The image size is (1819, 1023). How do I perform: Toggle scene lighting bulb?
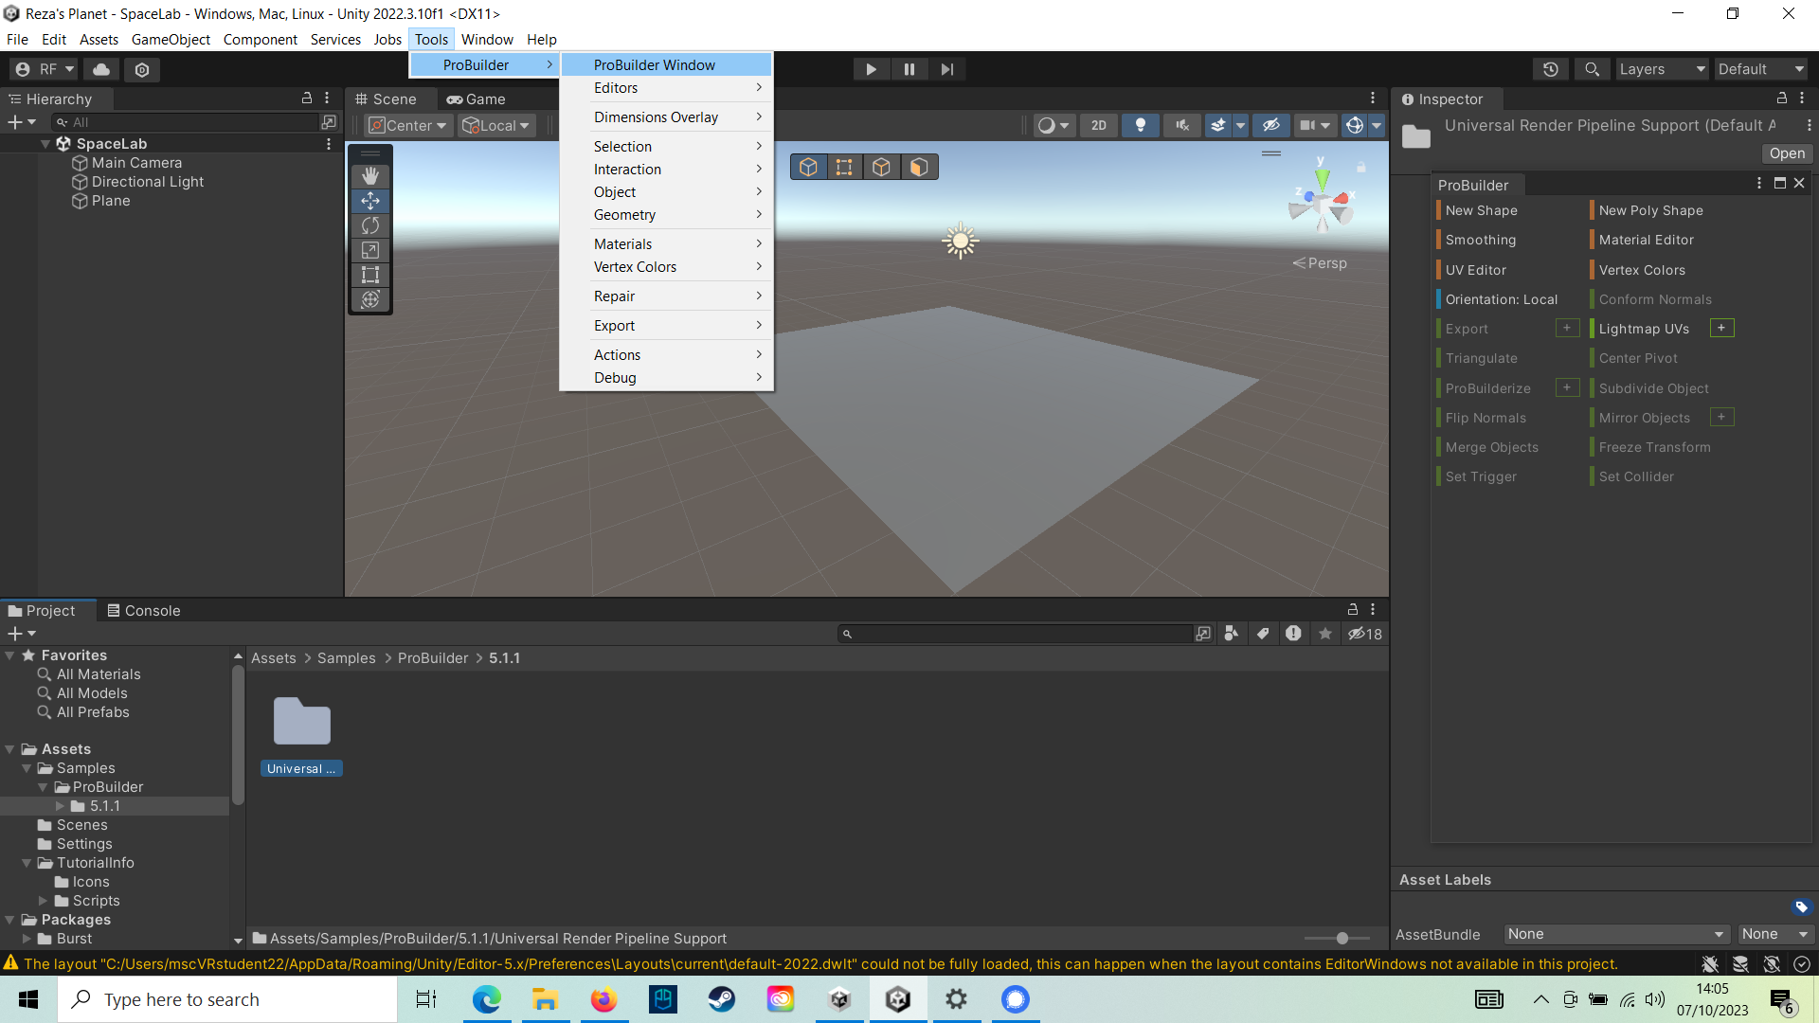(x=1140, y=125)
